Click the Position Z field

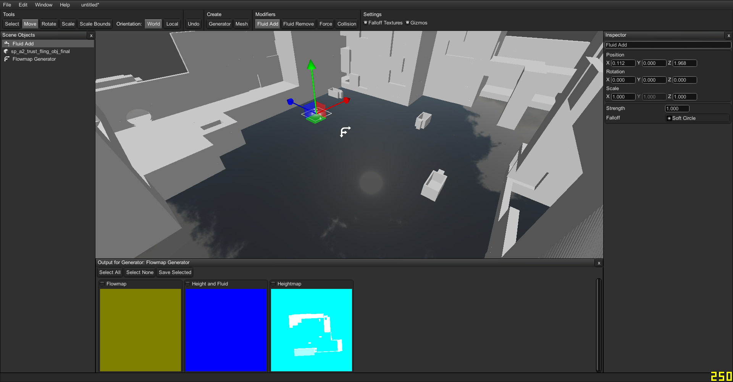click(685, 63)
